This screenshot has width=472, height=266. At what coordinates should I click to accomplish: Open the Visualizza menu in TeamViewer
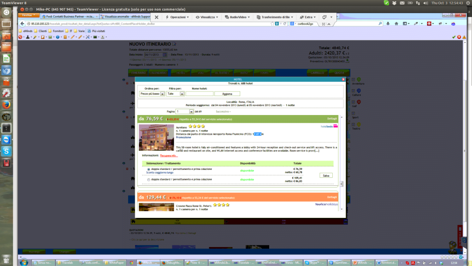207,17
